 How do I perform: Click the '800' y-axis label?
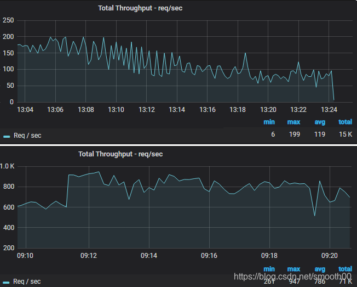point(9,187)
